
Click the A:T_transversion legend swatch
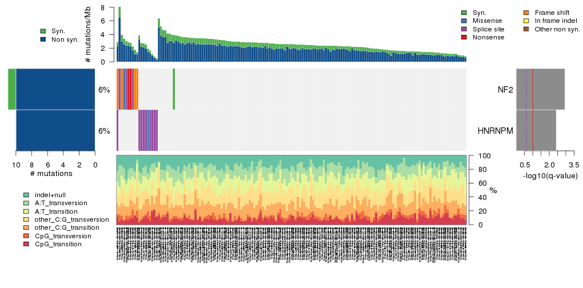pyautogui.click(x=26, y=203)
